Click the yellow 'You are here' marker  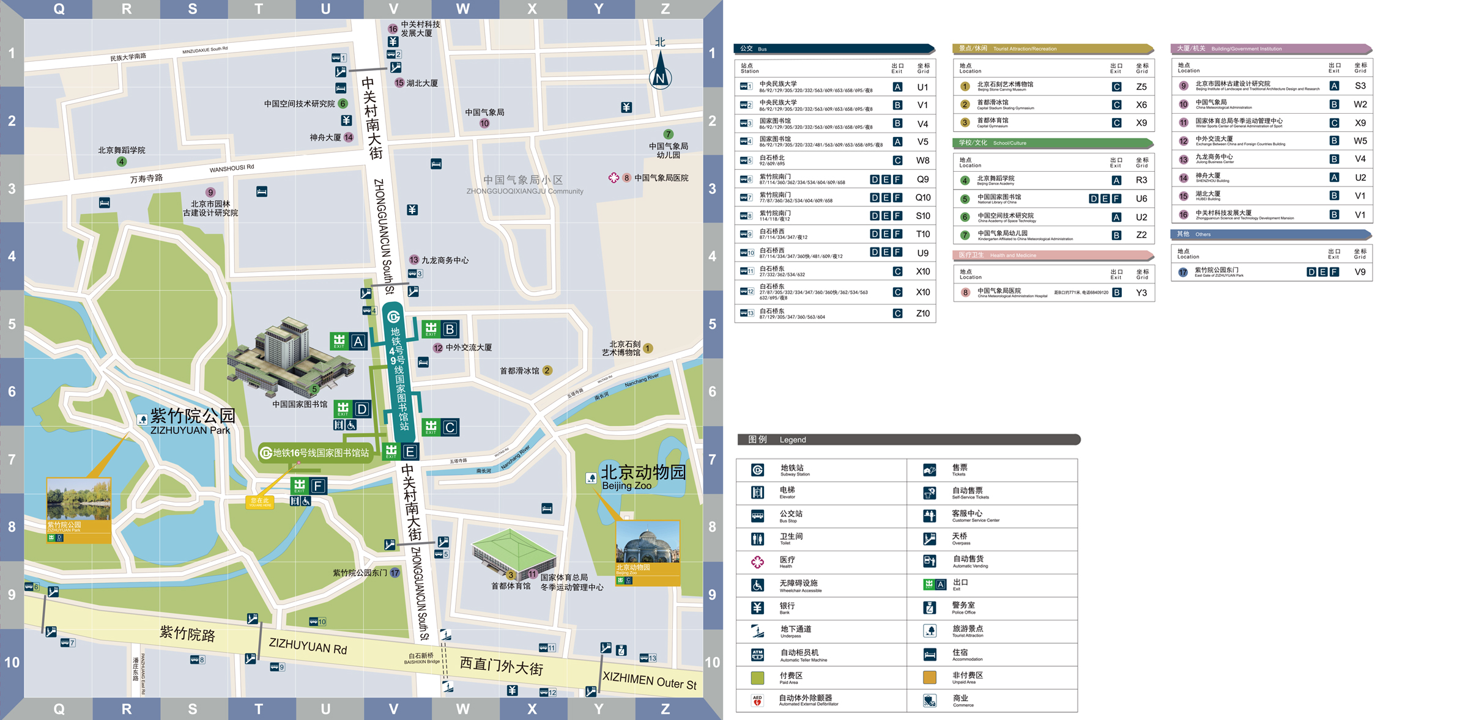pyautogui.click(x=259, y=502)
